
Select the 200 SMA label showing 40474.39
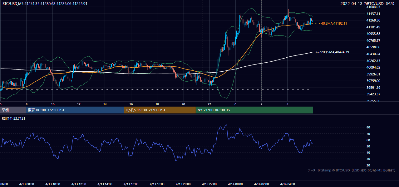point(332,52)
